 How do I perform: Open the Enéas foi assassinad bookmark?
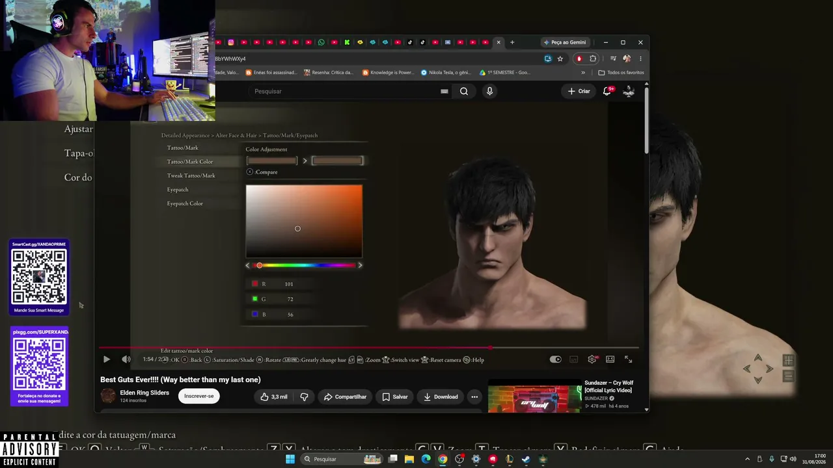click(x=271, y=73)
